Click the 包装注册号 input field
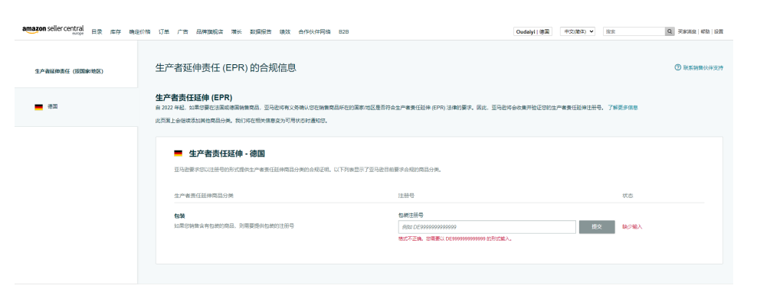770x292 pixels. click(487, 227)
